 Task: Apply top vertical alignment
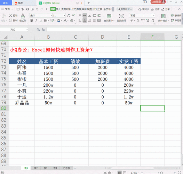point(80,15)
